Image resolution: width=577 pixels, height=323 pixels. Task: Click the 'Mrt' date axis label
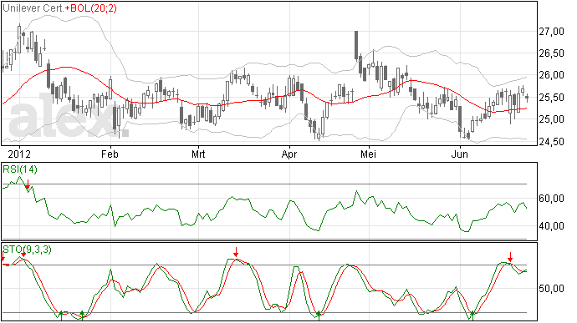198,154
